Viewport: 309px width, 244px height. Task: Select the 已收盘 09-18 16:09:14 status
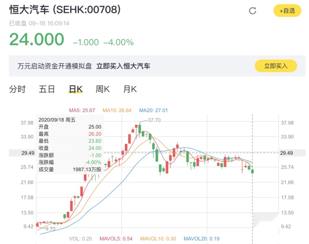click(39, 23)
